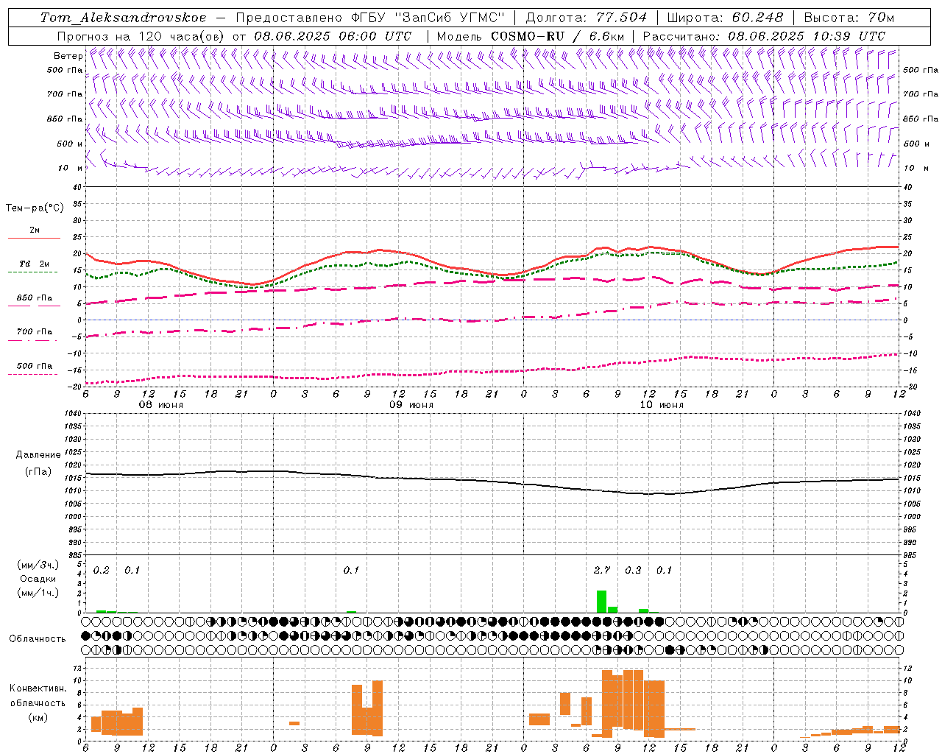Screen dimensions: 942x754
Task: Click the Модель COSMO-RU / 6.6км label
Action: pyautogui.click(x=531, y=36)
